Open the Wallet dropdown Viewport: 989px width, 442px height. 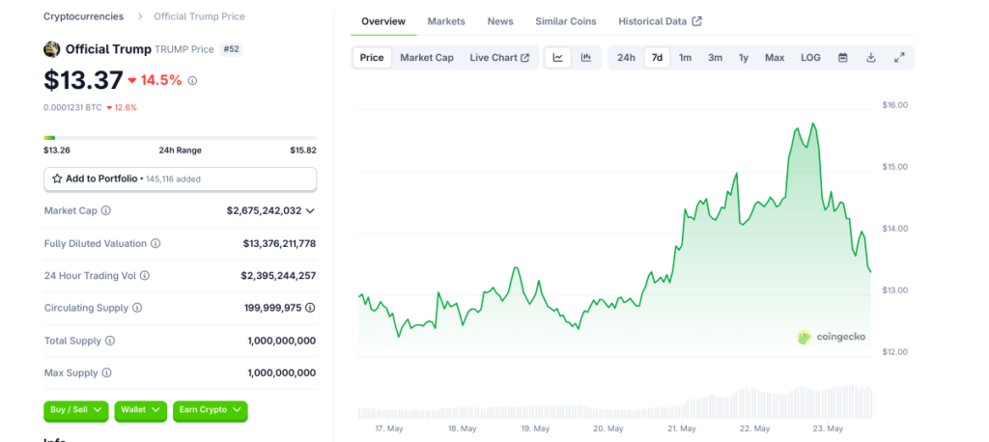(x=140, y=410)
